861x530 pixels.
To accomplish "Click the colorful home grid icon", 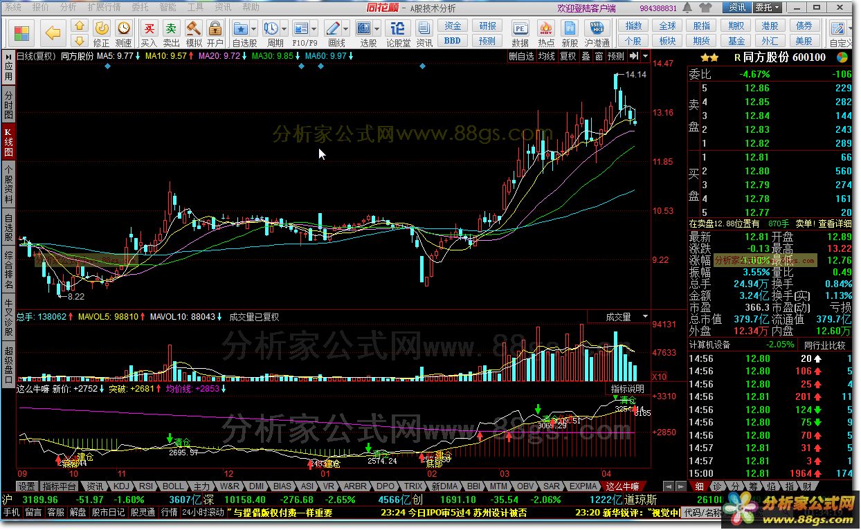I will tap(21, 32).
